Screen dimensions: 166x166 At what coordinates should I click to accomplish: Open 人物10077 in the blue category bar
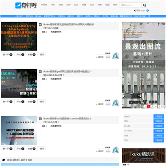coord(19,16)
